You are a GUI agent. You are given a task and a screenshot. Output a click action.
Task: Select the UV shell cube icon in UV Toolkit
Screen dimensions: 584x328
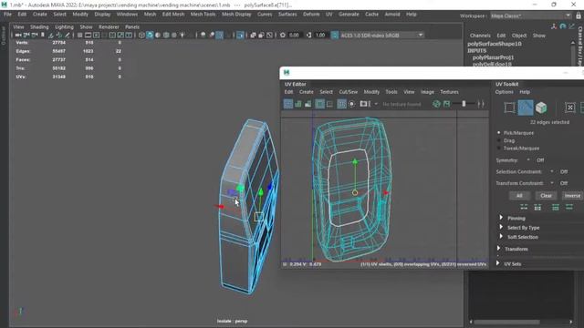[x=541, y=108]
